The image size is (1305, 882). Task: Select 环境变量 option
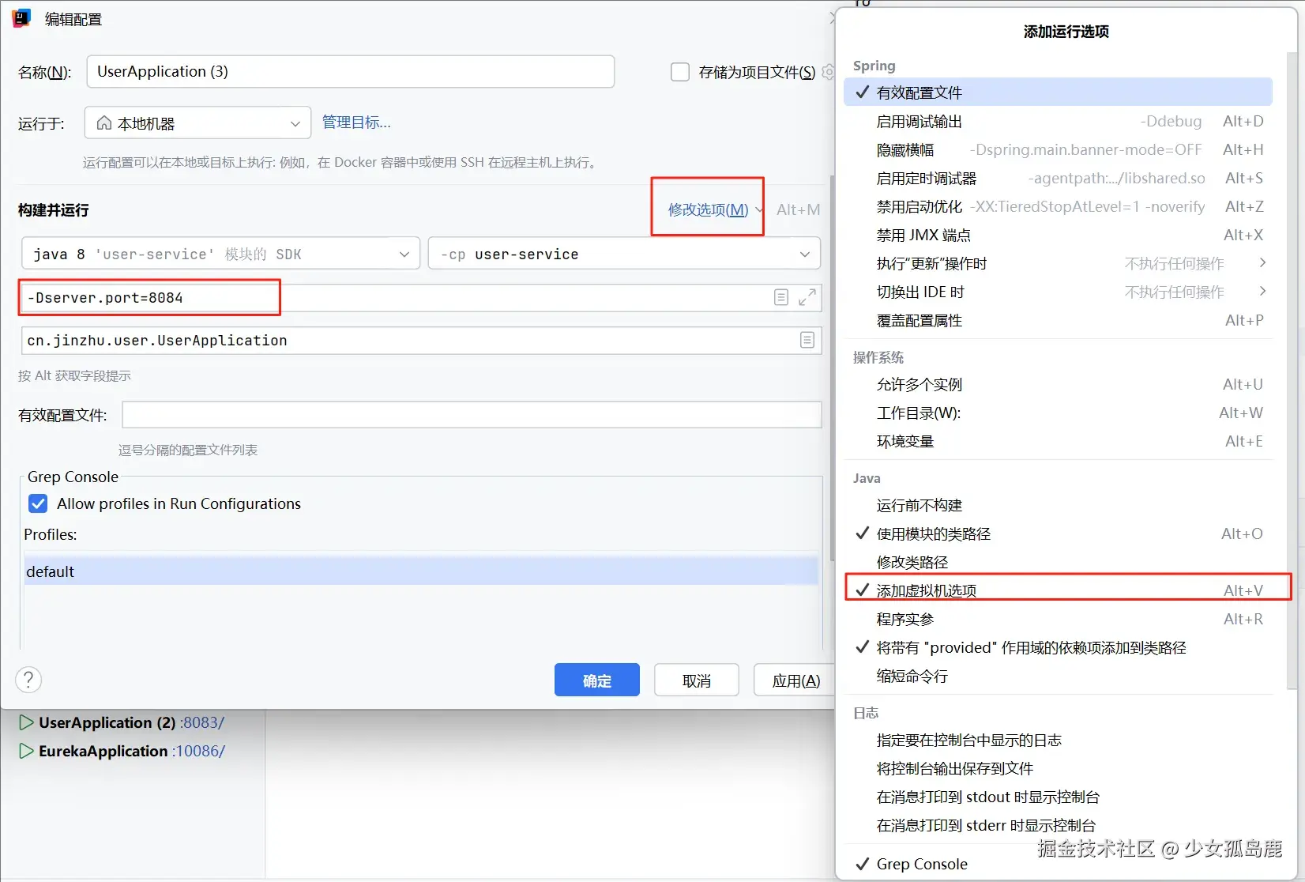[x=1058, y=441]
